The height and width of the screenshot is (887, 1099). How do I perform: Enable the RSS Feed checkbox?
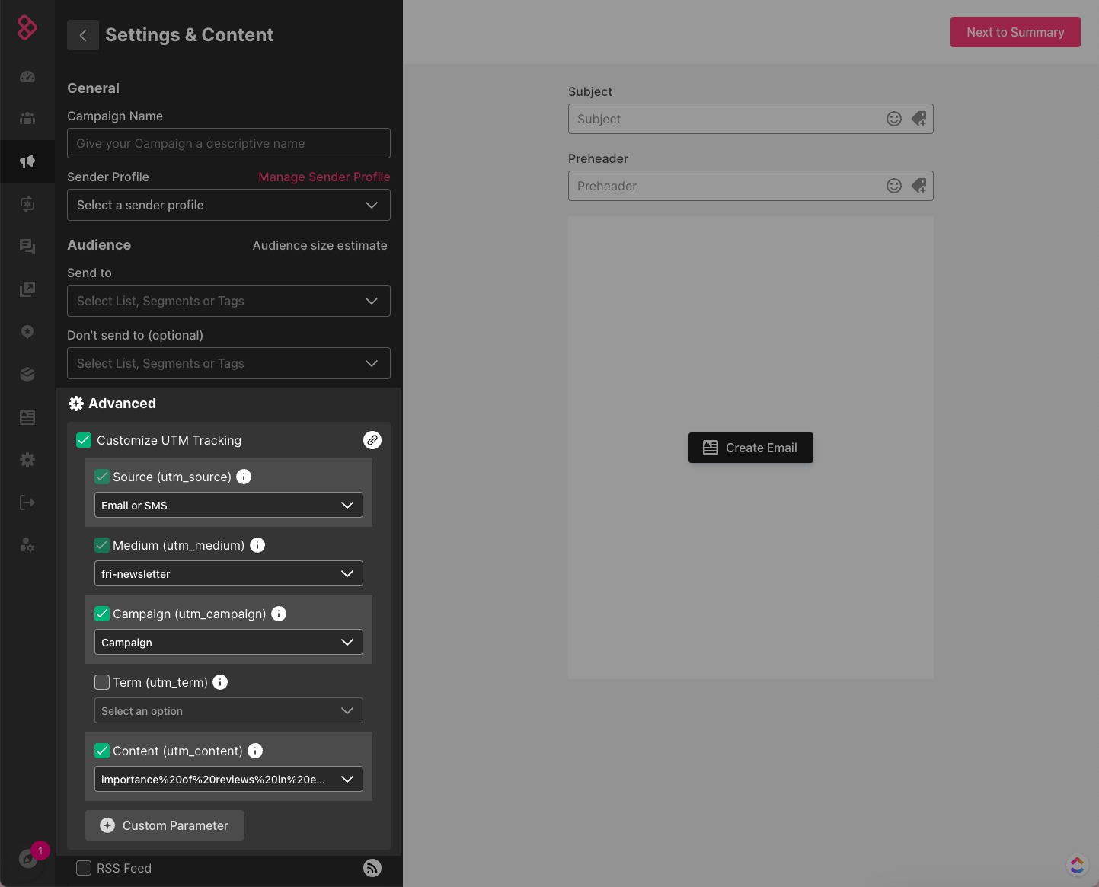84,868
